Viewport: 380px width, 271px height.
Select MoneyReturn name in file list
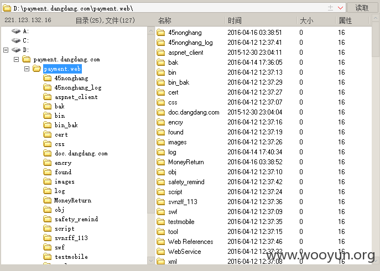[186, 162]
